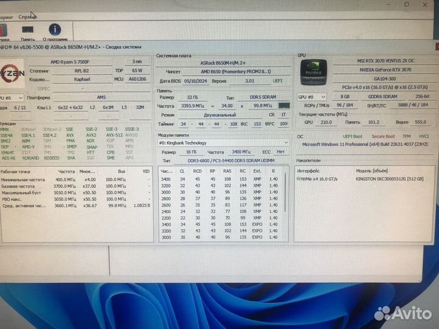
Task: Click the Двухканальный mode field
Action: click(x=220, y=115)
